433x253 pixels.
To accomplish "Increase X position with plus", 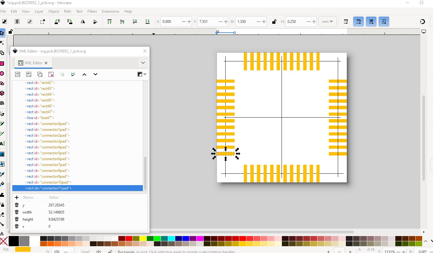I will tap(189, 22).
